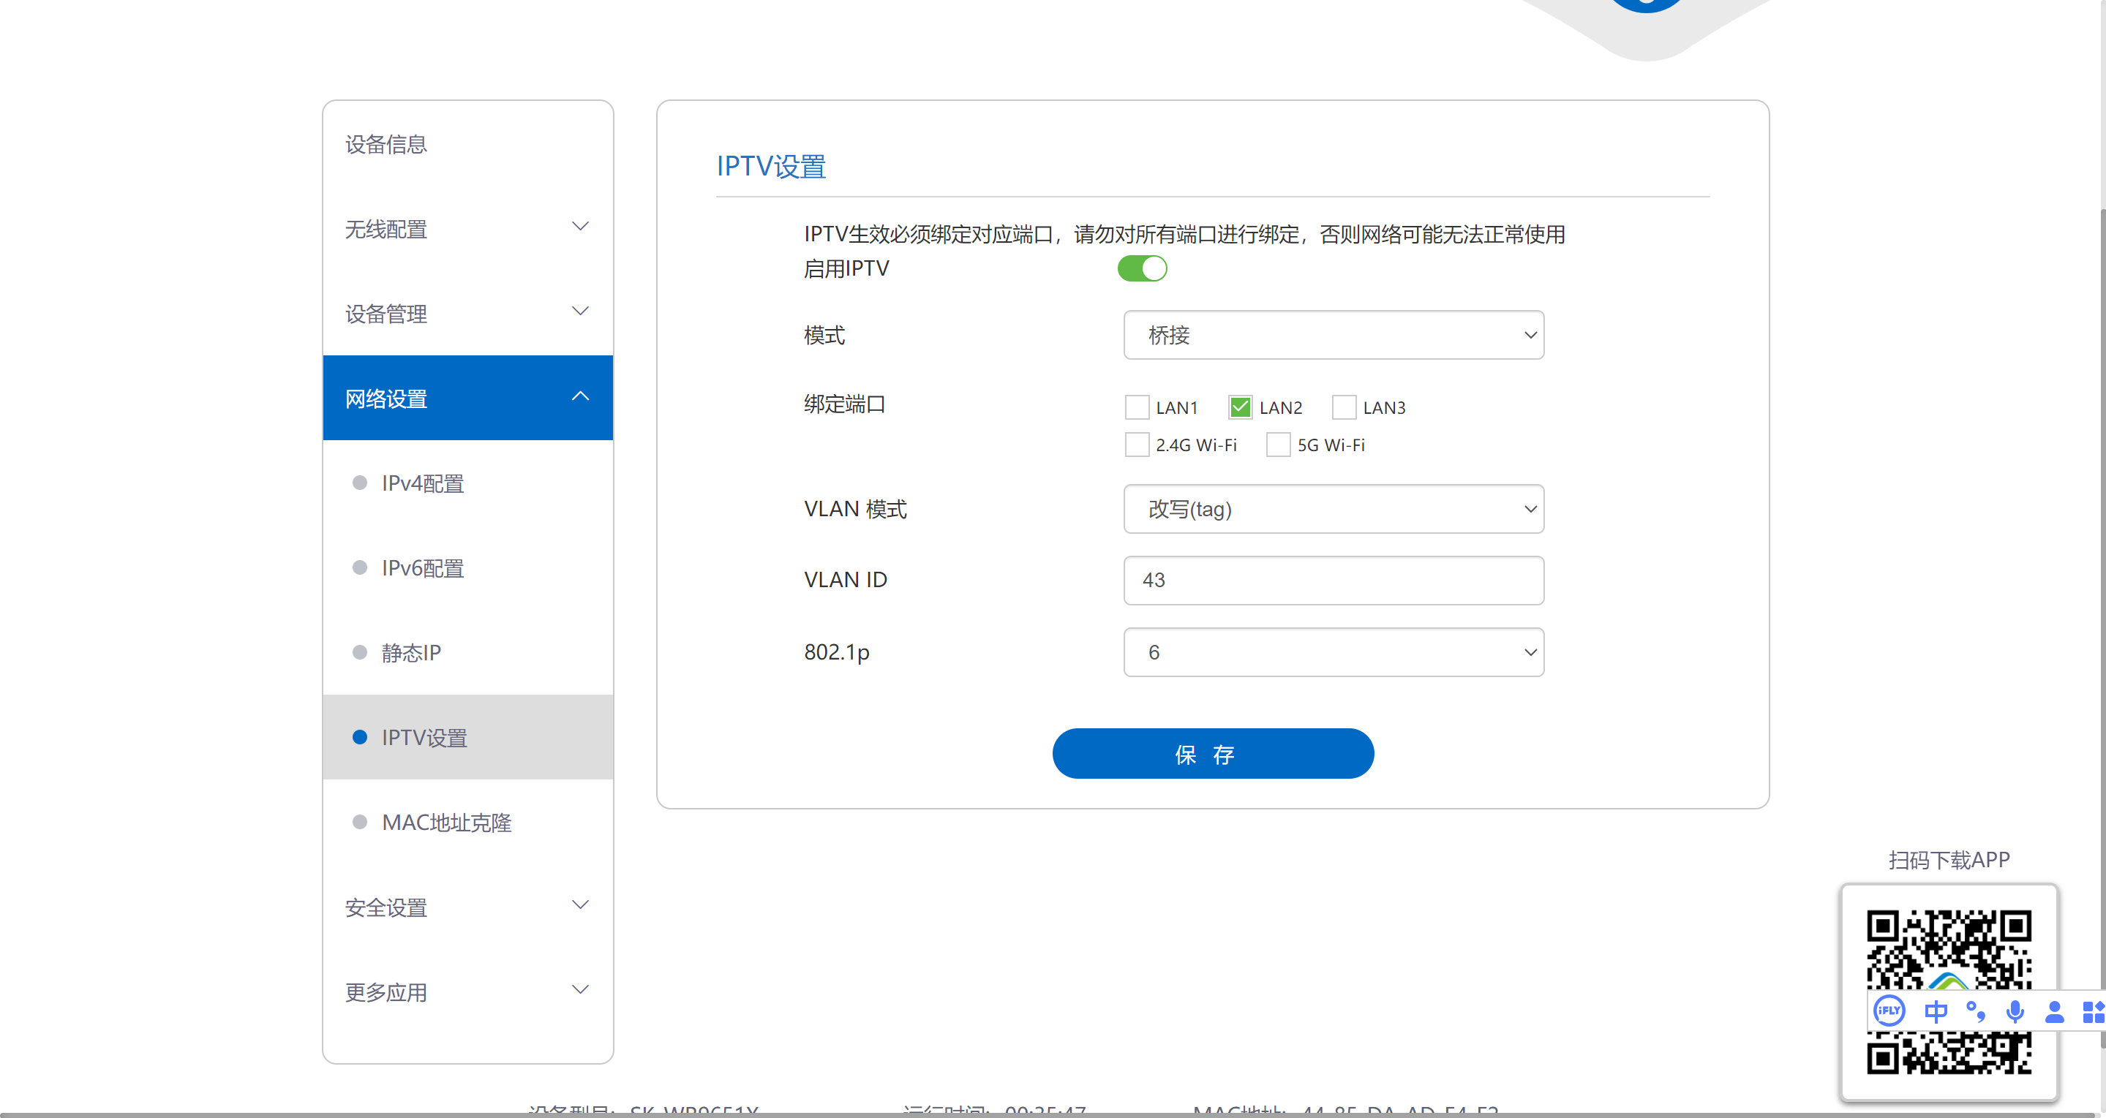Screen dimensions: 2106x1118
Task: Open the 模式 dropdown showing 桥接
Action: tap(1334, 335)
